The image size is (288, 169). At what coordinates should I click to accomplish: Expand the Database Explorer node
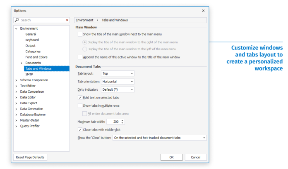(x=17, y=115)
